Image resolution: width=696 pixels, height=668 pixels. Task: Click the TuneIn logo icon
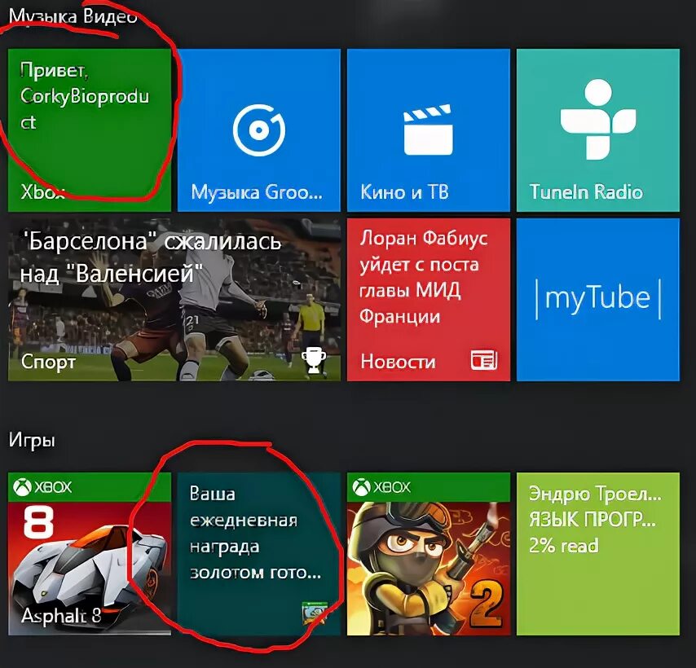point(598,119)
